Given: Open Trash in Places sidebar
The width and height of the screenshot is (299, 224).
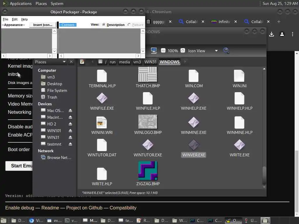Looking at the screenshot, I should pos(52,97).
